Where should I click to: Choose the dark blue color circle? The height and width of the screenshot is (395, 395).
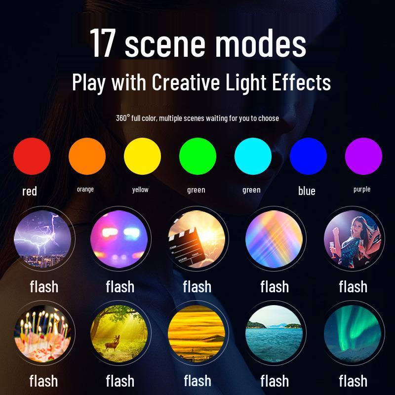click(308, 156)
